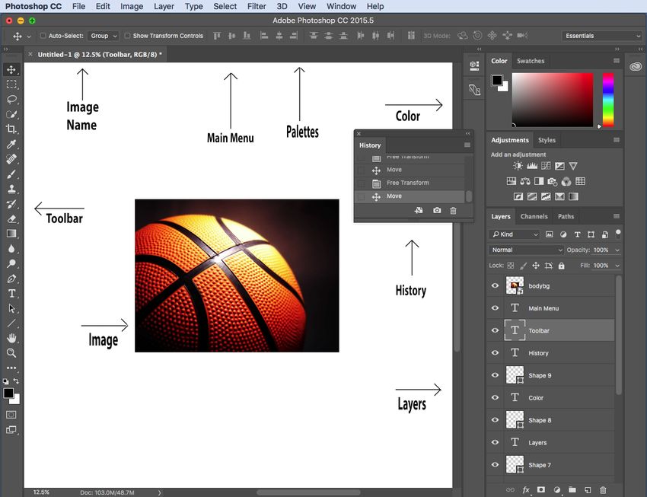Open the Filter menu
647x497 pixels.
pyautogui.click(x=257, y=6)
